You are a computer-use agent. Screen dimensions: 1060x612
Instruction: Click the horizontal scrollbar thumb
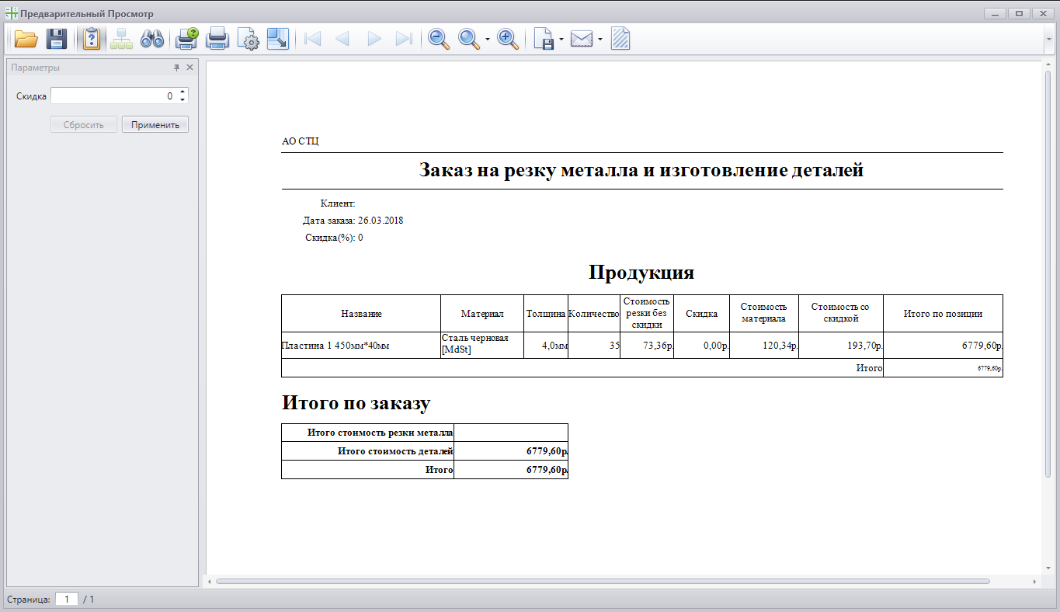603,581
